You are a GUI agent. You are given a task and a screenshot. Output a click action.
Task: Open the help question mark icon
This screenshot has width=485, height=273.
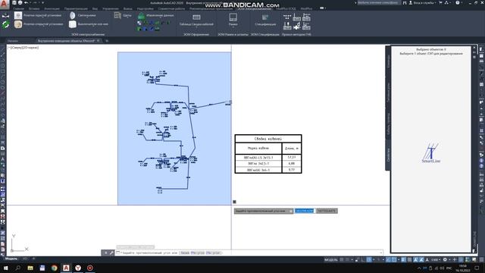pyautogui.click(x=458, y=2)
